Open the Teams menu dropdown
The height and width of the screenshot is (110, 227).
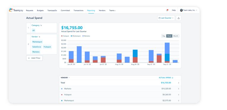point(113,10)
